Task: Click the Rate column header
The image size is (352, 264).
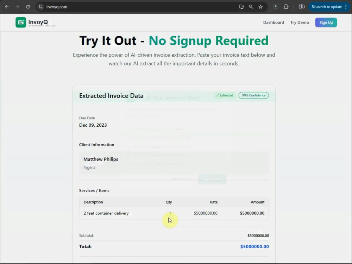Action: point(214,202)
